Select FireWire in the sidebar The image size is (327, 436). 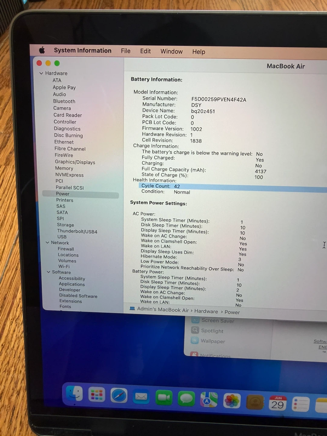(64, 155)
